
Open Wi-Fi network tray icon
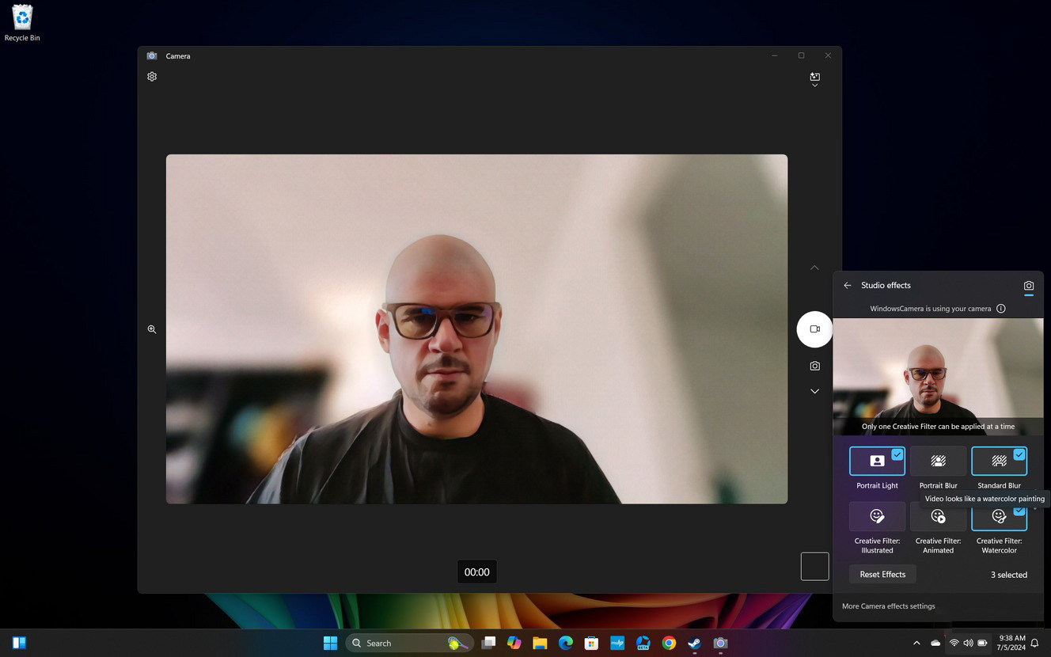(x=954, y=643)
